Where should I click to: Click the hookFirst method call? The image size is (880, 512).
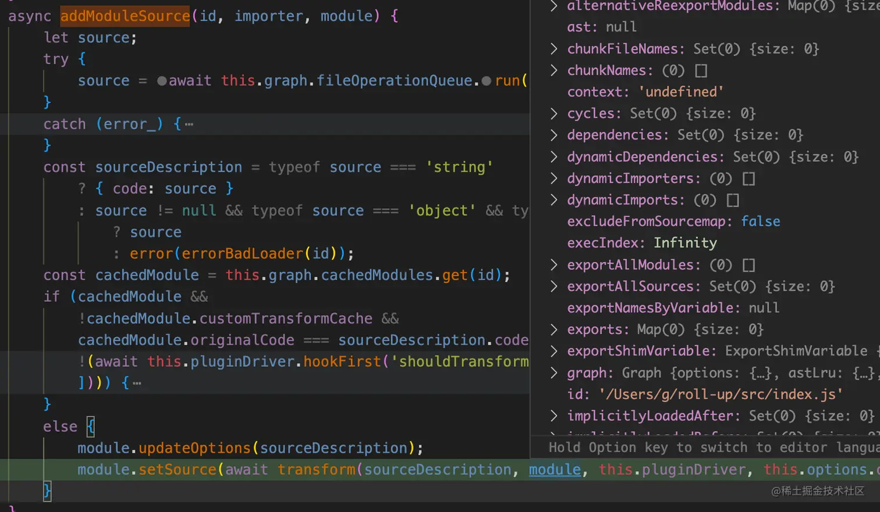coord(342,361)
